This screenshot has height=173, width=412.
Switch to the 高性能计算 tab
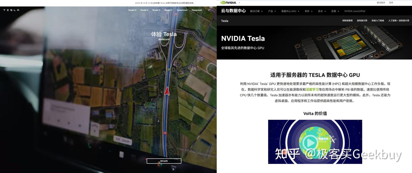(362, 21)
